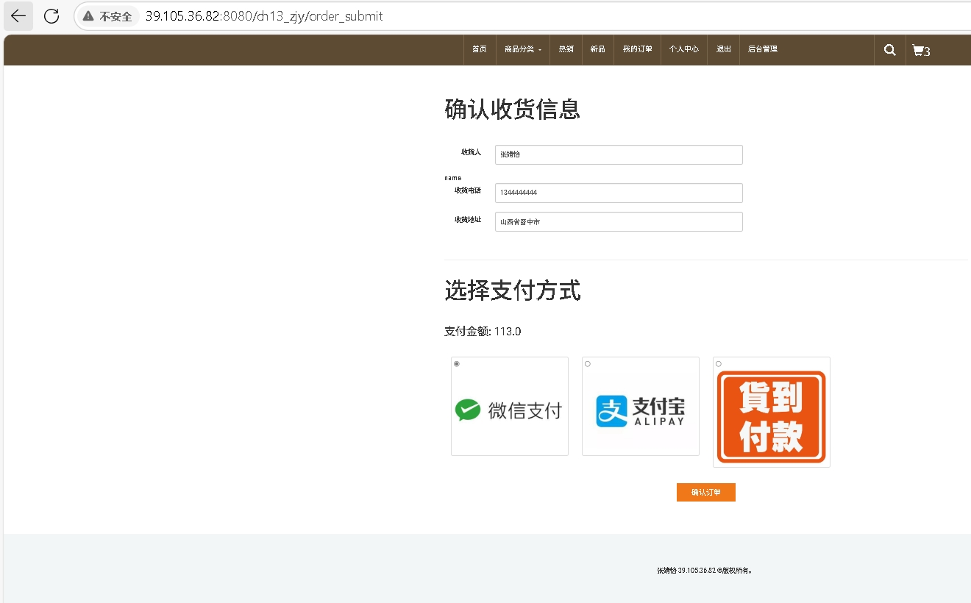Go to 首页 in navigation bar
The image size is (971, 603).
click(x=479, y=49)
